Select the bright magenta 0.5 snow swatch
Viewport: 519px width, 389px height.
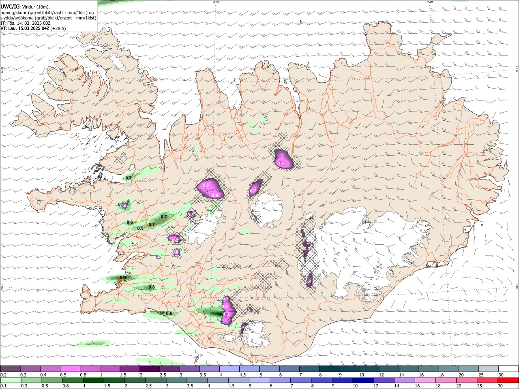tap(70, 369)
